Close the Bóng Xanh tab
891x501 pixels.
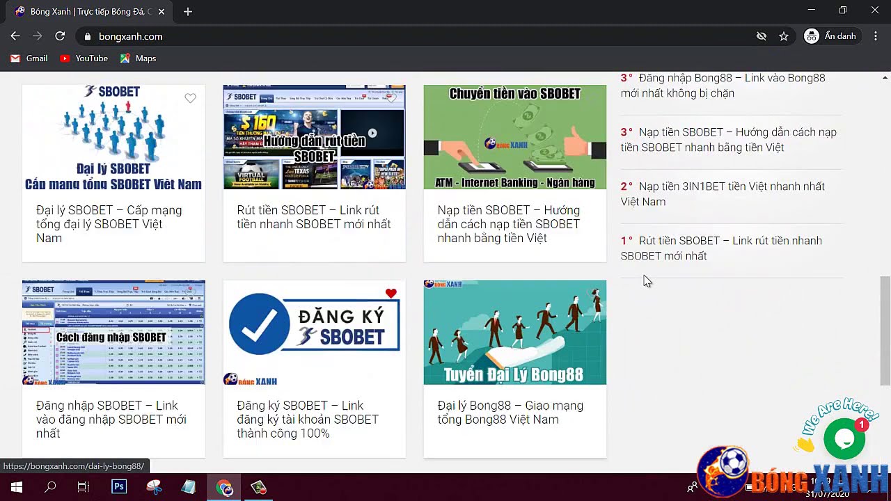point(161,12)
